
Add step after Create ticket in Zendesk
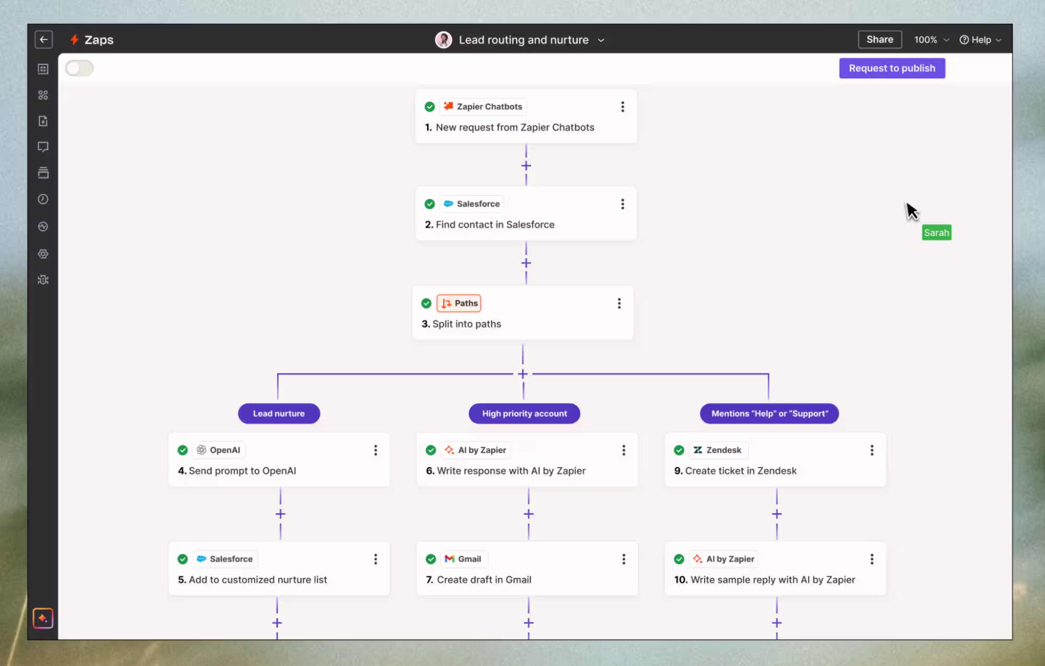[777, 514]
